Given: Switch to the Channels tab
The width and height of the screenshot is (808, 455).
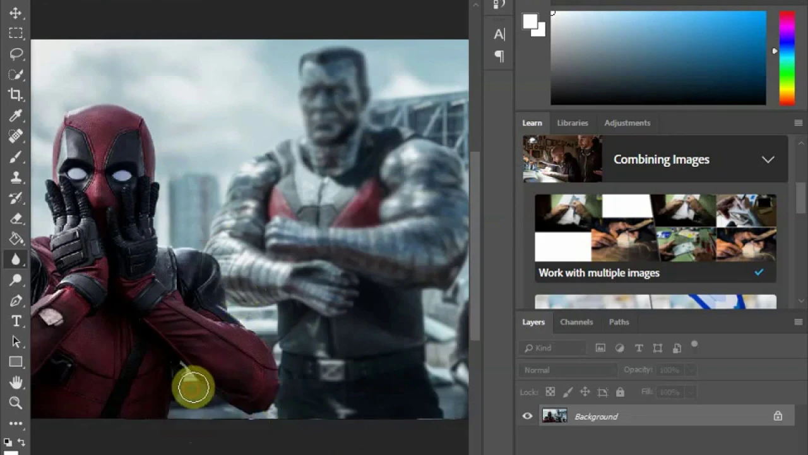Looking at the screenshot, I should tap(576, 322).
